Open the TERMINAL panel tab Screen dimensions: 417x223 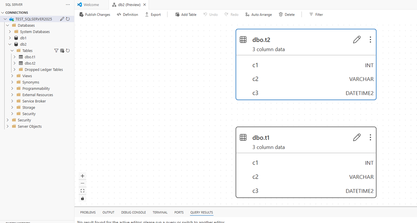(160, 212)
